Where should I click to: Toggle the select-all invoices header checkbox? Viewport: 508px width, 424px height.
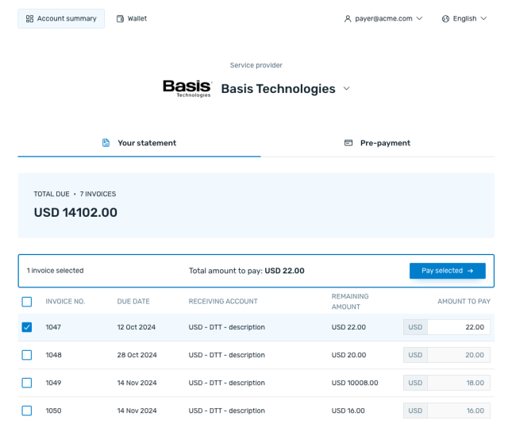pyautogui.click(x=27, y=302)
